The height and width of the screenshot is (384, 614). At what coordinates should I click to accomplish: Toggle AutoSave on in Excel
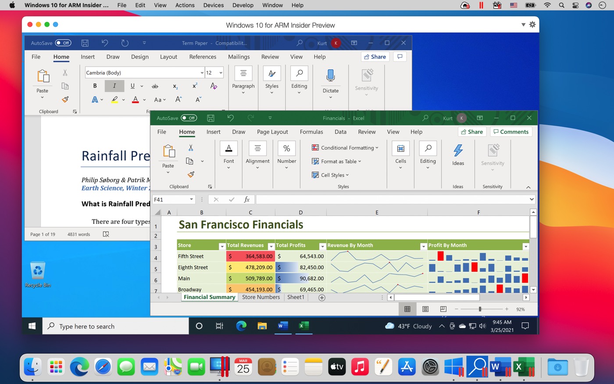click(189, 118)
